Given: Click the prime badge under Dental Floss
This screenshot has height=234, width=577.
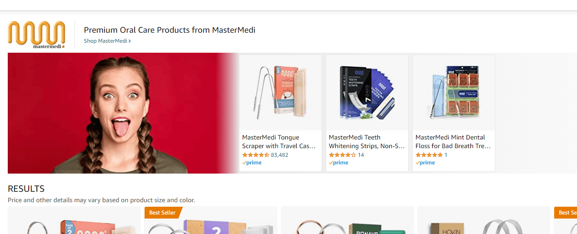Looking at the screenshot, I should 425,163.
